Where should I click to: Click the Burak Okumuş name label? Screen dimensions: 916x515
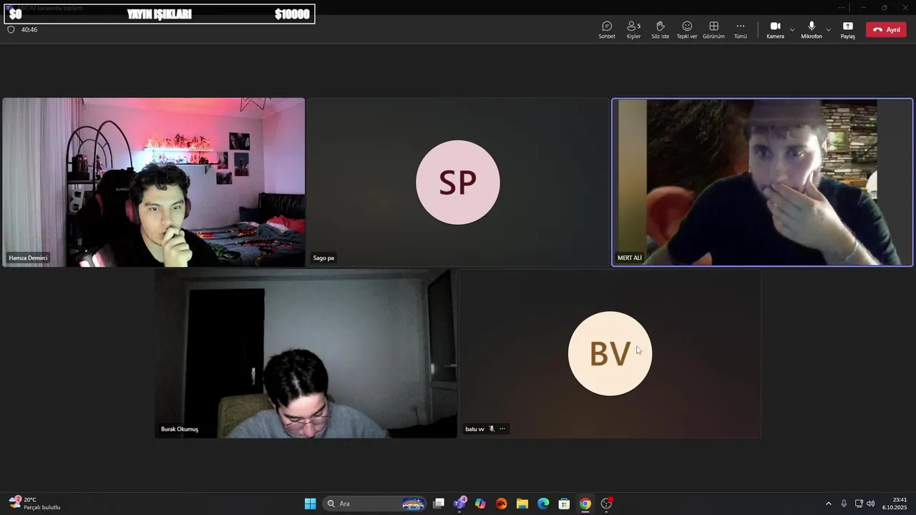pos(180,429)
